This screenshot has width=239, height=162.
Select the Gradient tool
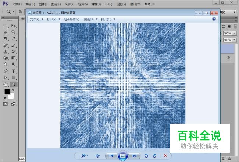pos(14,58)
